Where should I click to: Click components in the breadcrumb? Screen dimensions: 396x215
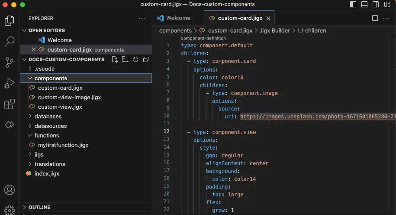(175, 31)
